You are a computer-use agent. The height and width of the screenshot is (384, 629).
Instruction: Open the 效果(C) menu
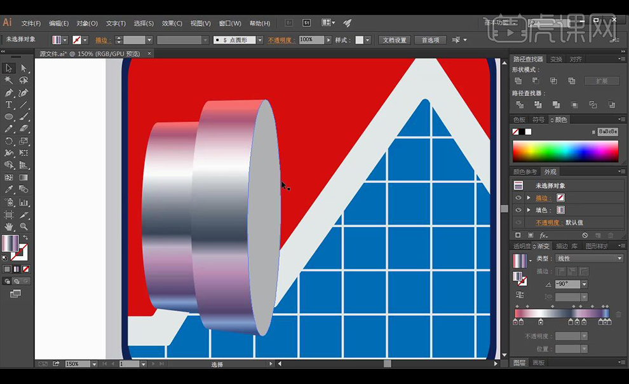(172, 24)
